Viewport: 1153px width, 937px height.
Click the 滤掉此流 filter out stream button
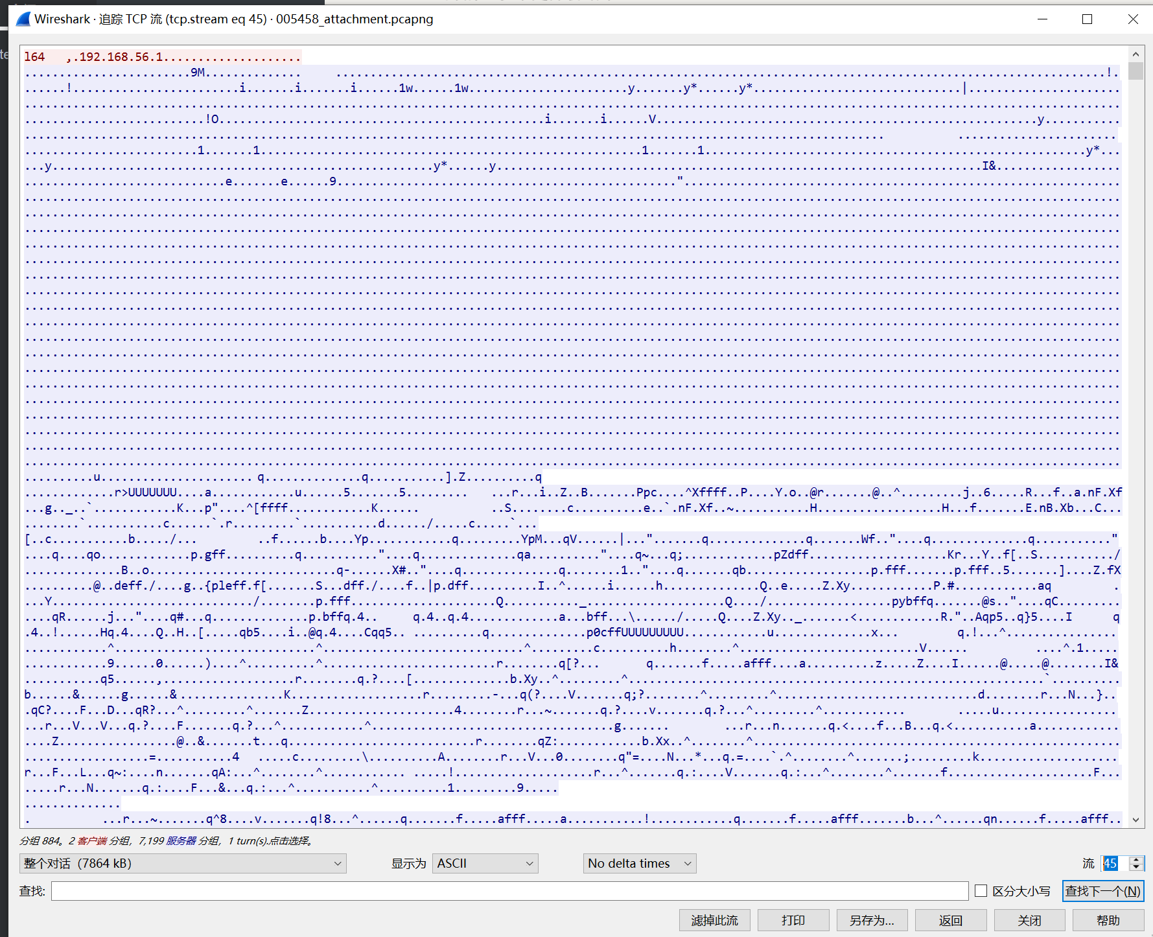pos(714,920)
